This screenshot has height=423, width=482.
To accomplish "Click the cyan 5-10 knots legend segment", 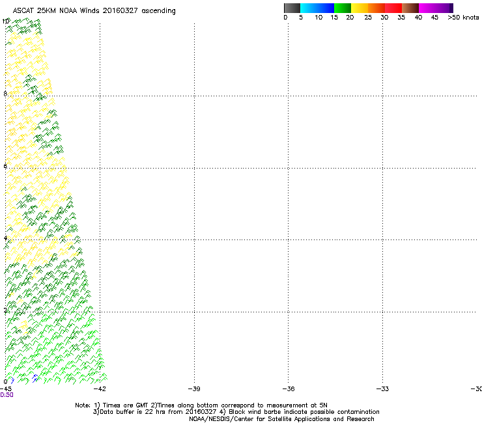I will (x=309, y=8).
